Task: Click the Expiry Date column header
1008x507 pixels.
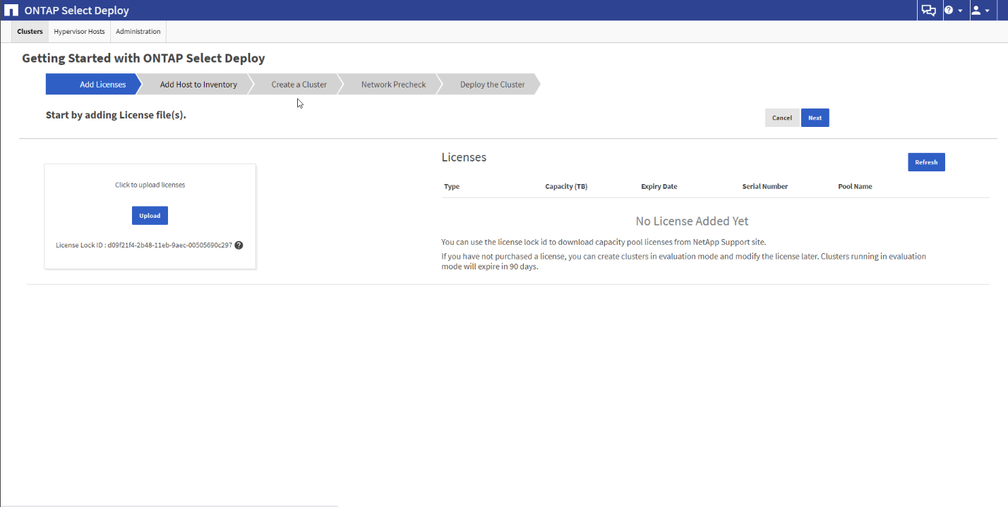Action: (x=659, y=187)
